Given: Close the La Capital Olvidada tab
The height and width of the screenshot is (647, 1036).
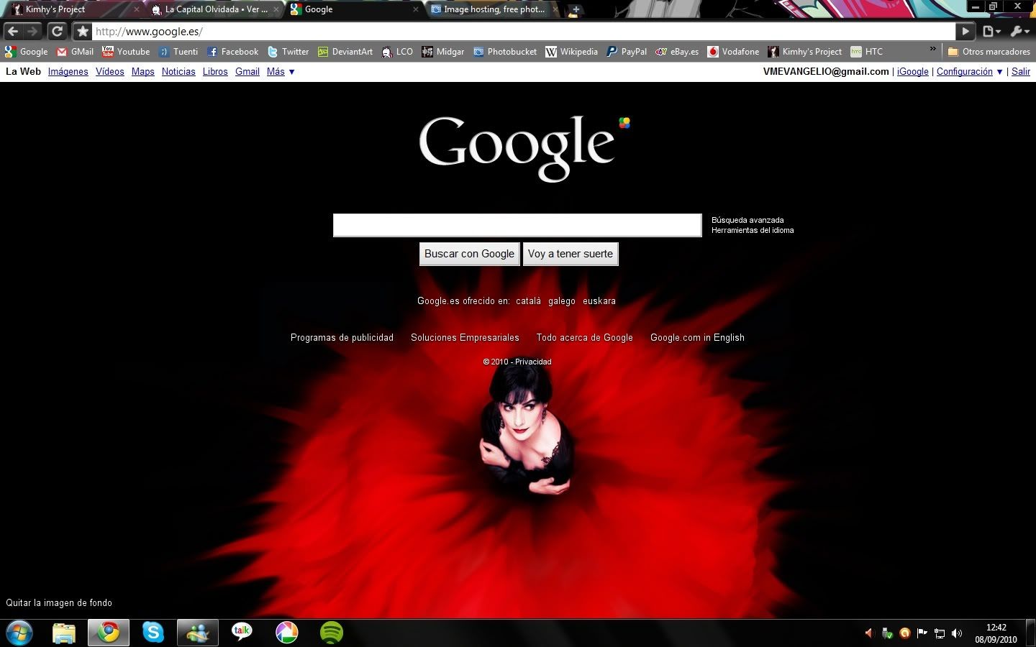Looking at the screenshot, I should click(x=276, y=9).
